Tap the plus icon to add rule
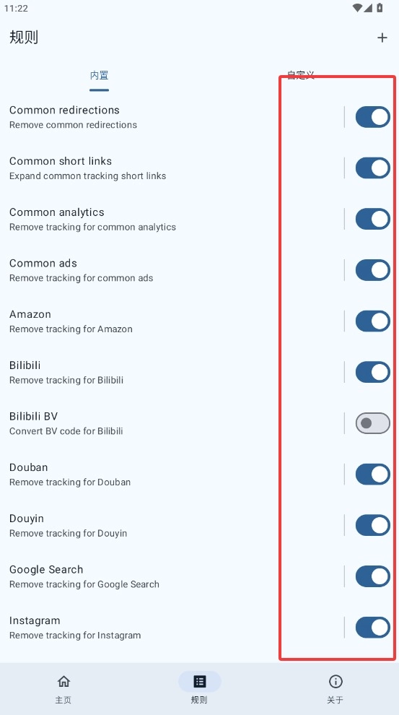 tap(382, 38)
